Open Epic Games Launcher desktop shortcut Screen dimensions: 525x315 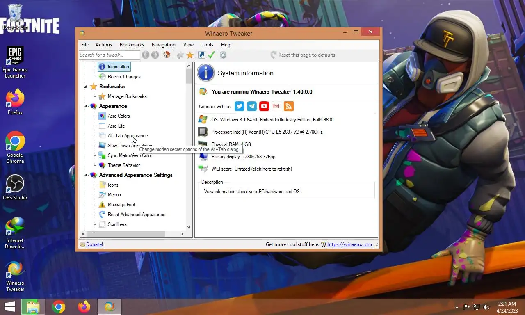coord(15,62)
